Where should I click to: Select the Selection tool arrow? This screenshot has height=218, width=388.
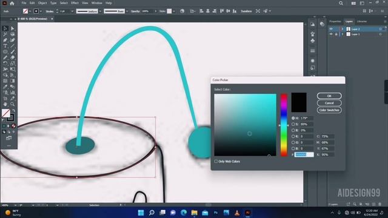click(5, 28)
